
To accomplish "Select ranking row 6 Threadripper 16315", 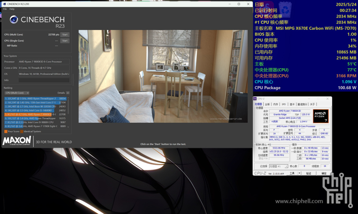I will click(35, 118).
